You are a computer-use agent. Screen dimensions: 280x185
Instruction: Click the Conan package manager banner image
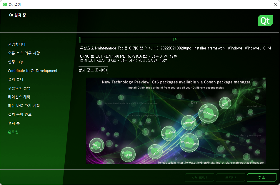pyautogui.click(x=176, y=121)
